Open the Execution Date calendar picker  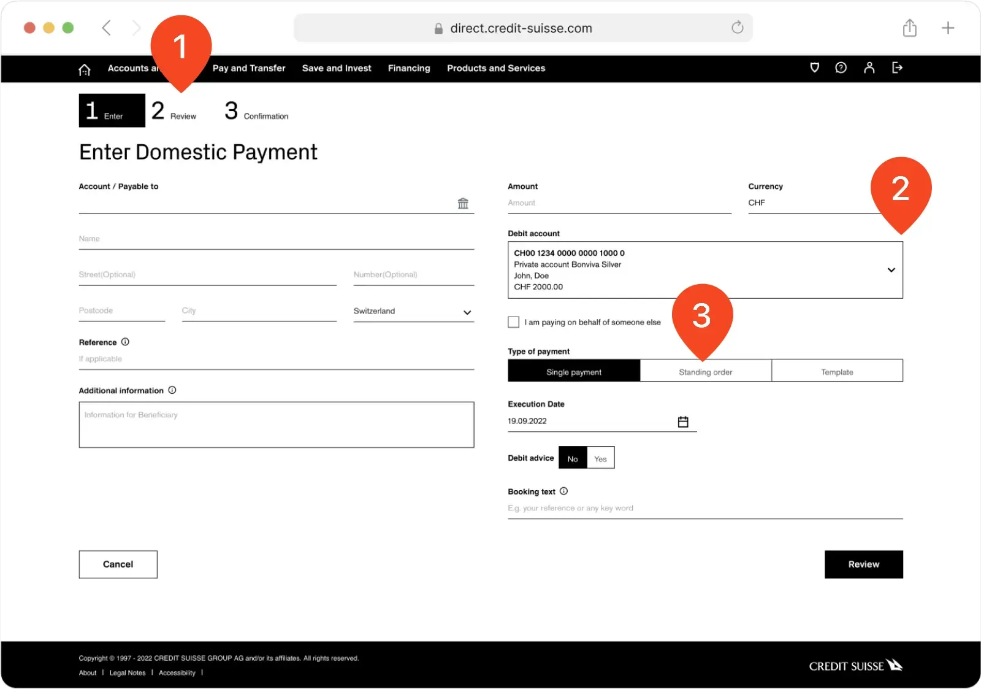coord(684,421)
